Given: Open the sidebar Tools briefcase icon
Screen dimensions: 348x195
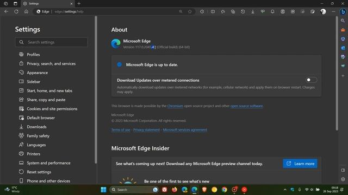Looking at the screenshot, I should (343, 30).
